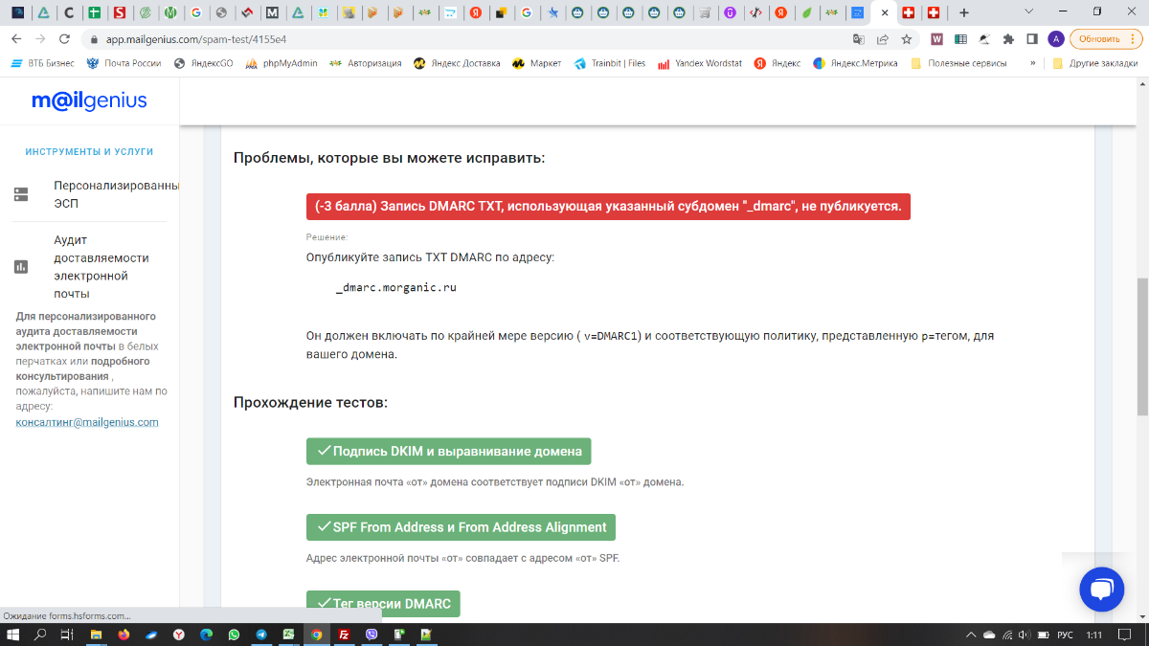Click the share page icon in address bar
This screenshot has height=646, width=1149.
882,39
